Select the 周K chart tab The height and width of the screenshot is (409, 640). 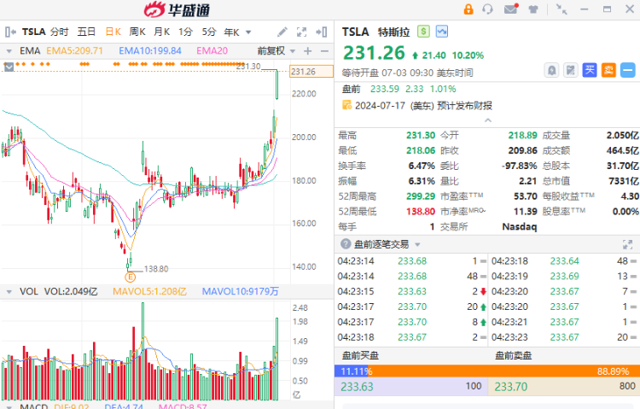tap(137, 32)
